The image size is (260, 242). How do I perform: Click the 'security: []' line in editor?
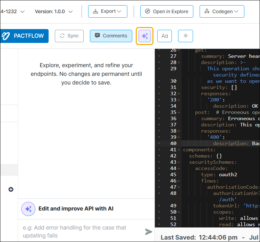[219, 87]
